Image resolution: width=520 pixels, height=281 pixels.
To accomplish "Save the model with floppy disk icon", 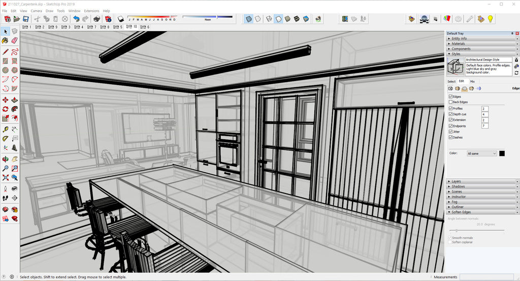I will point(25,19).
